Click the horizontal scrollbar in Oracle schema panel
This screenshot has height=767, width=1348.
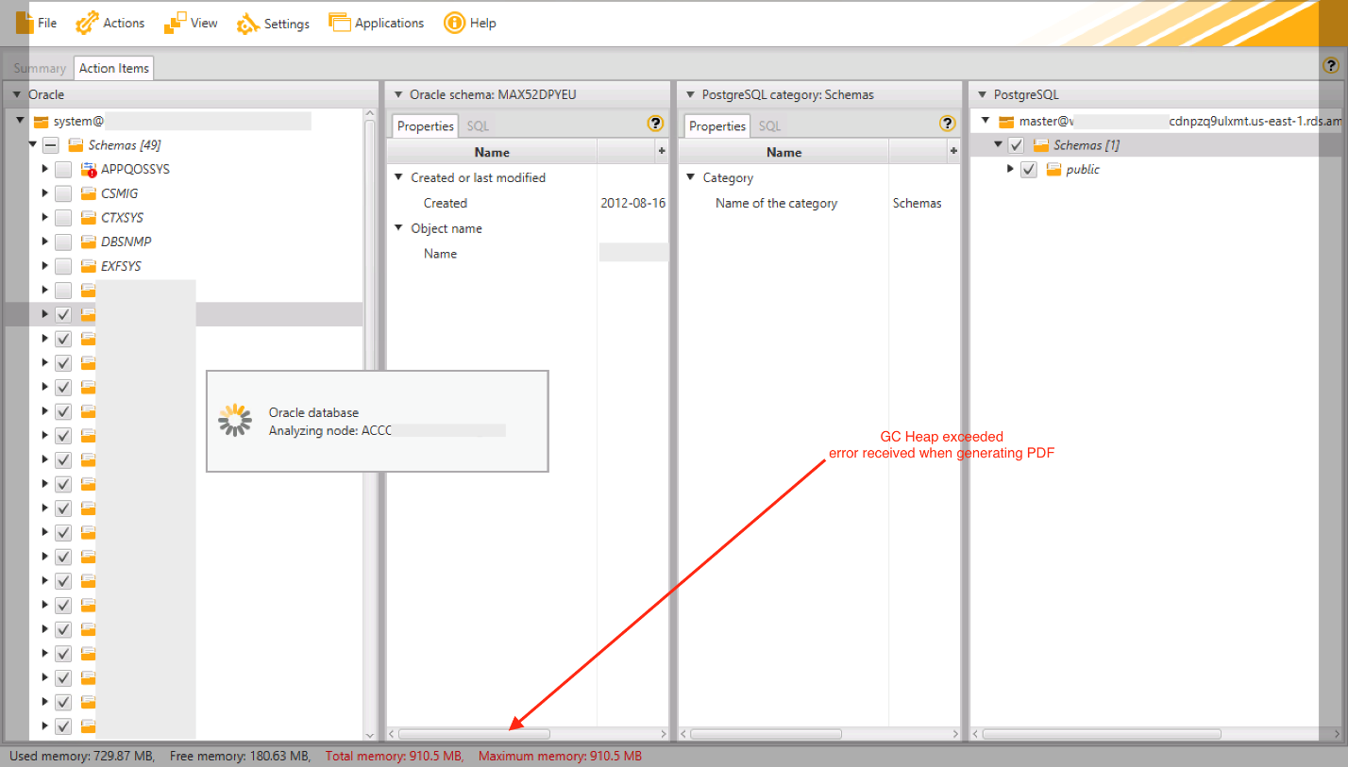click(475, 733)
